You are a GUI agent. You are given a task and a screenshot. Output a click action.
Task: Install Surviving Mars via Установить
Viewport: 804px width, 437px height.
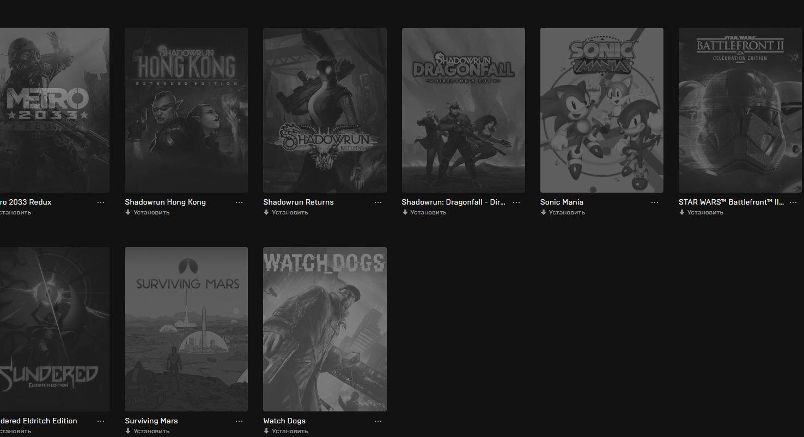pos(147,431)
